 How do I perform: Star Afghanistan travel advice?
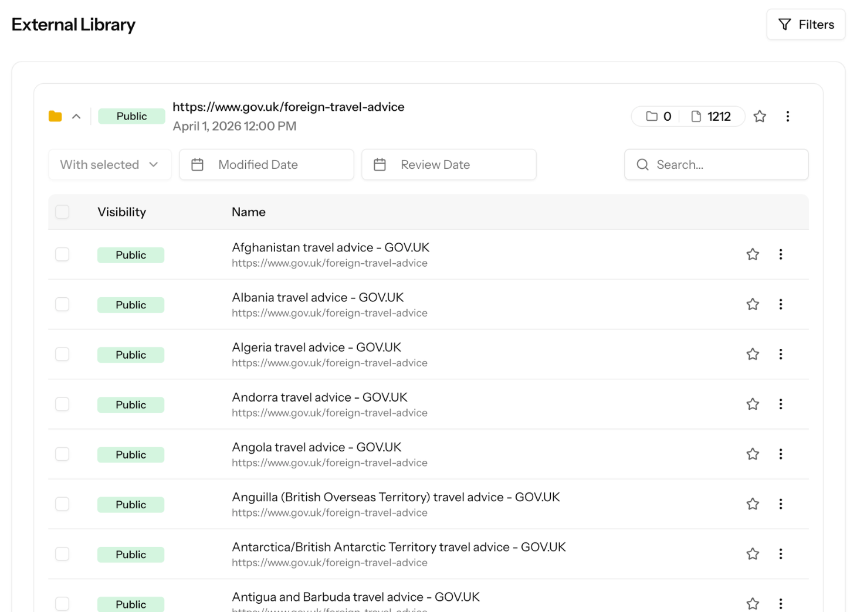(x=753, y=254)
